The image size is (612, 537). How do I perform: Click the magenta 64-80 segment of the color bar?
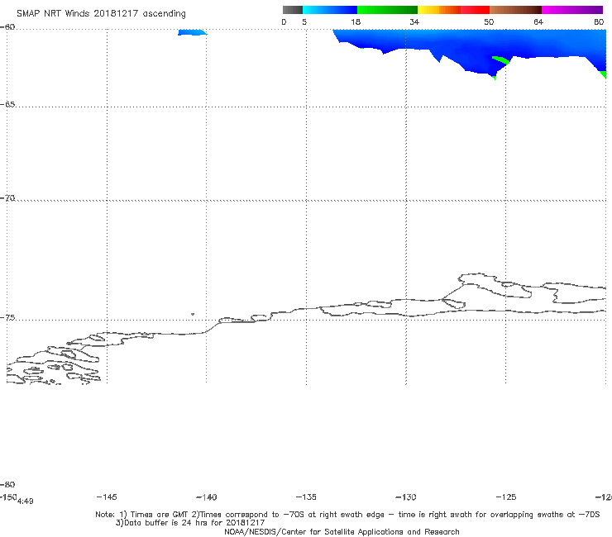(x=572, y=10)
